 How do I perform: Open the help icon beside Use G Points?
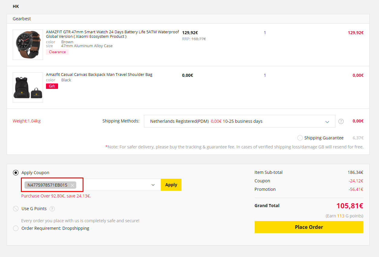[52, 209]
